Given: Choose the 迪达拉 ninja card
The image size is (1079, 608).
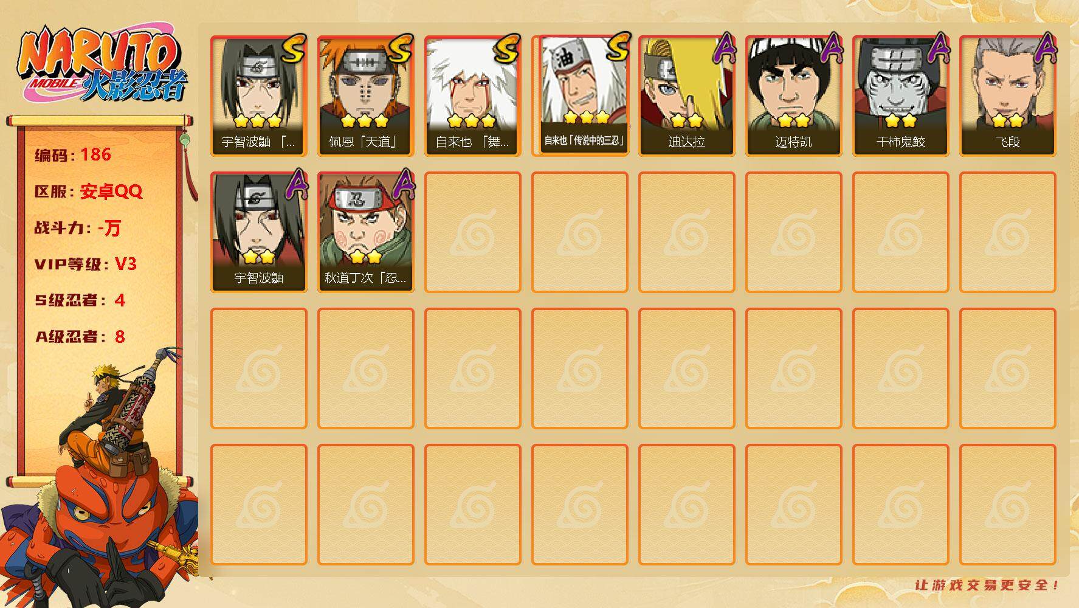Looking at the screenshot, I should (x=687, y=96).
